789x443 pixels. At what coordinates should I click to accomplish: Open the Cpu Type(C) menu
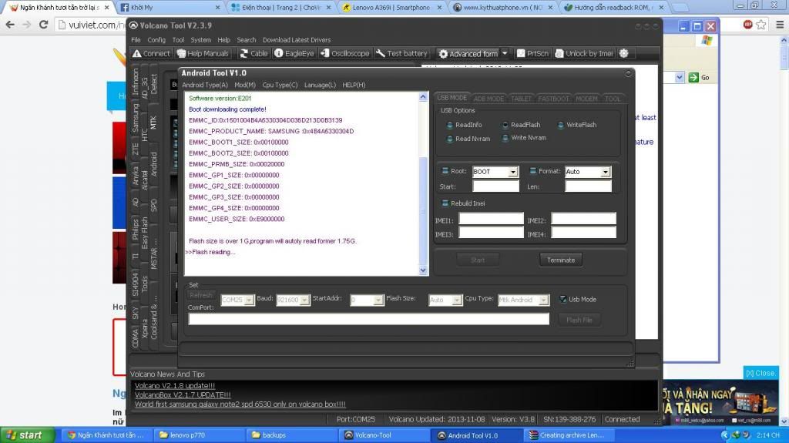click(280, 85)
